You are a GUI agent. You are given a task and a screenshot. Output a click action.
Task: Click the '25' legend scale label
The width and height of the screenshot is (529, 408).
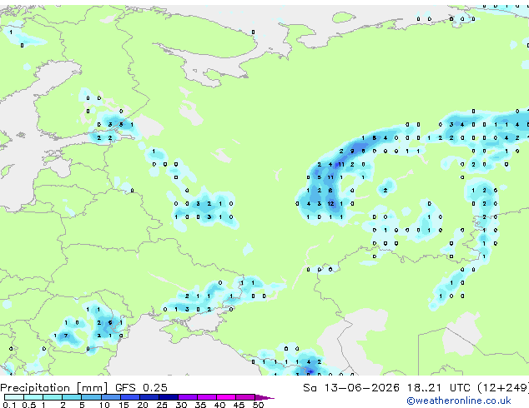[162, 405]
